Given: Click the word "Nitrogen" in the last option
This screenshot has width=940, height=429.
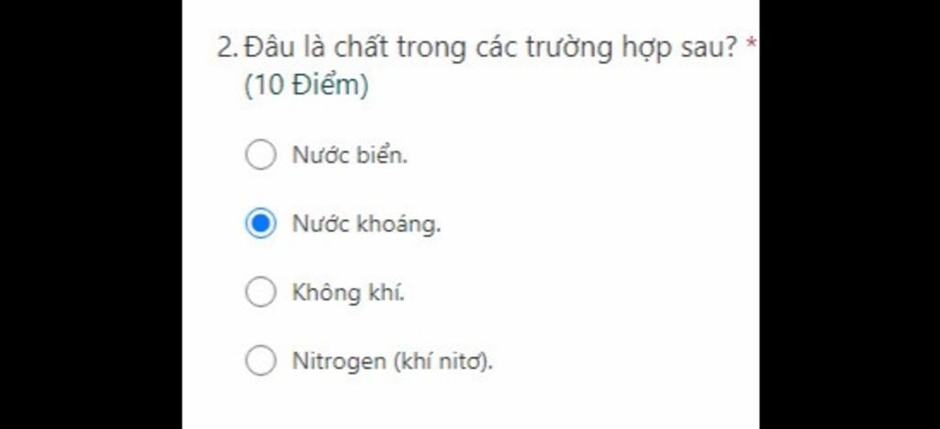Looking at the screenshot, I should tap(339, 361).
